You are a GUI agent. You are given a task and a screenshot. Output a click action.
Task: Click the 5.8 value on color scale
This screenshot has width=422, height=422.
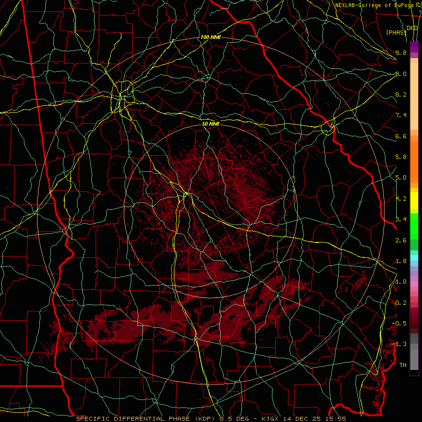(x=401, y=157)
